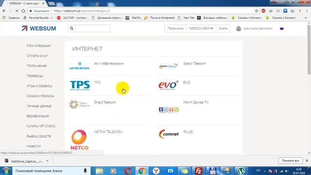Open the New Tab bookmark

click(186, 18)
